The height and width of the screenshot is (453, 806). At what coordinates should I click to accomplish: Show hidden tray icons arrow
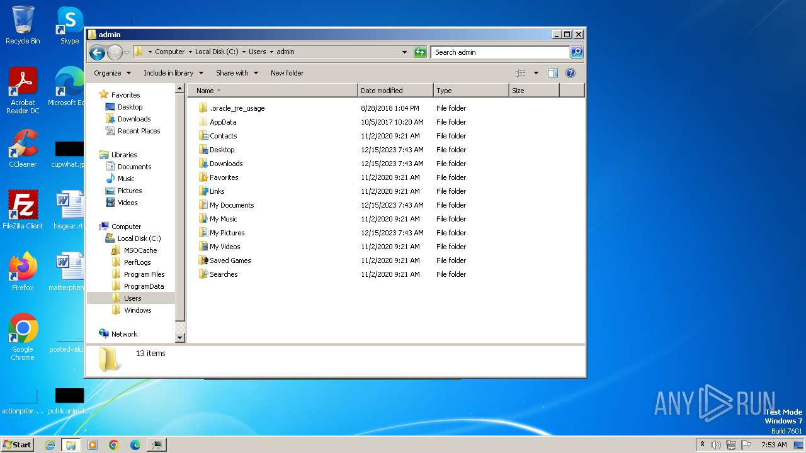point(702,445)
